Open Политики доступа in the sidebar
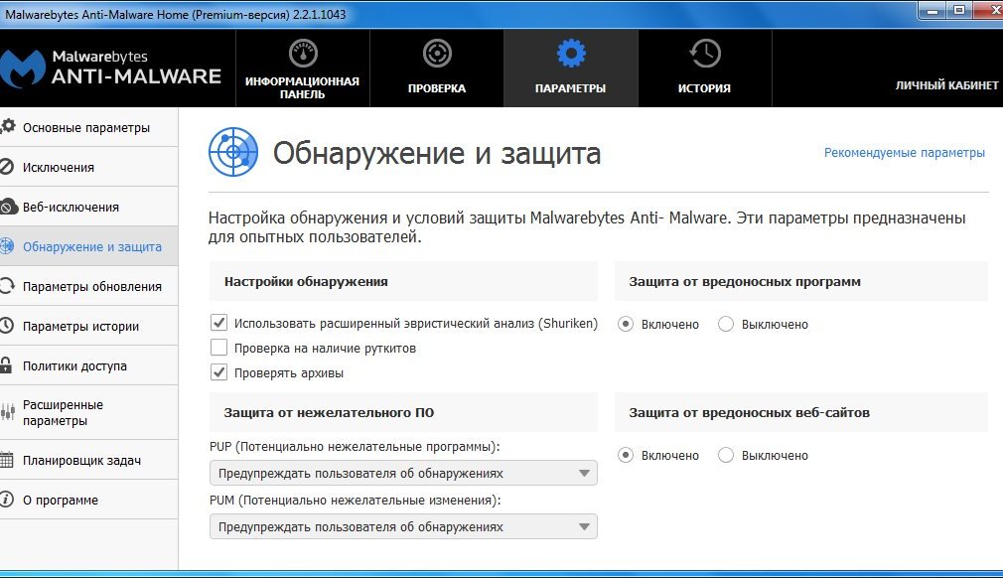The width and height of the screenshot is (1003, 578). point(89,365)
